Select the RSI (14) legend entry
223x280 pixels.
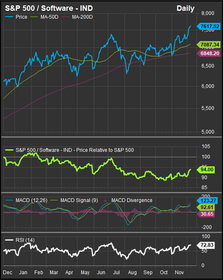20,240
